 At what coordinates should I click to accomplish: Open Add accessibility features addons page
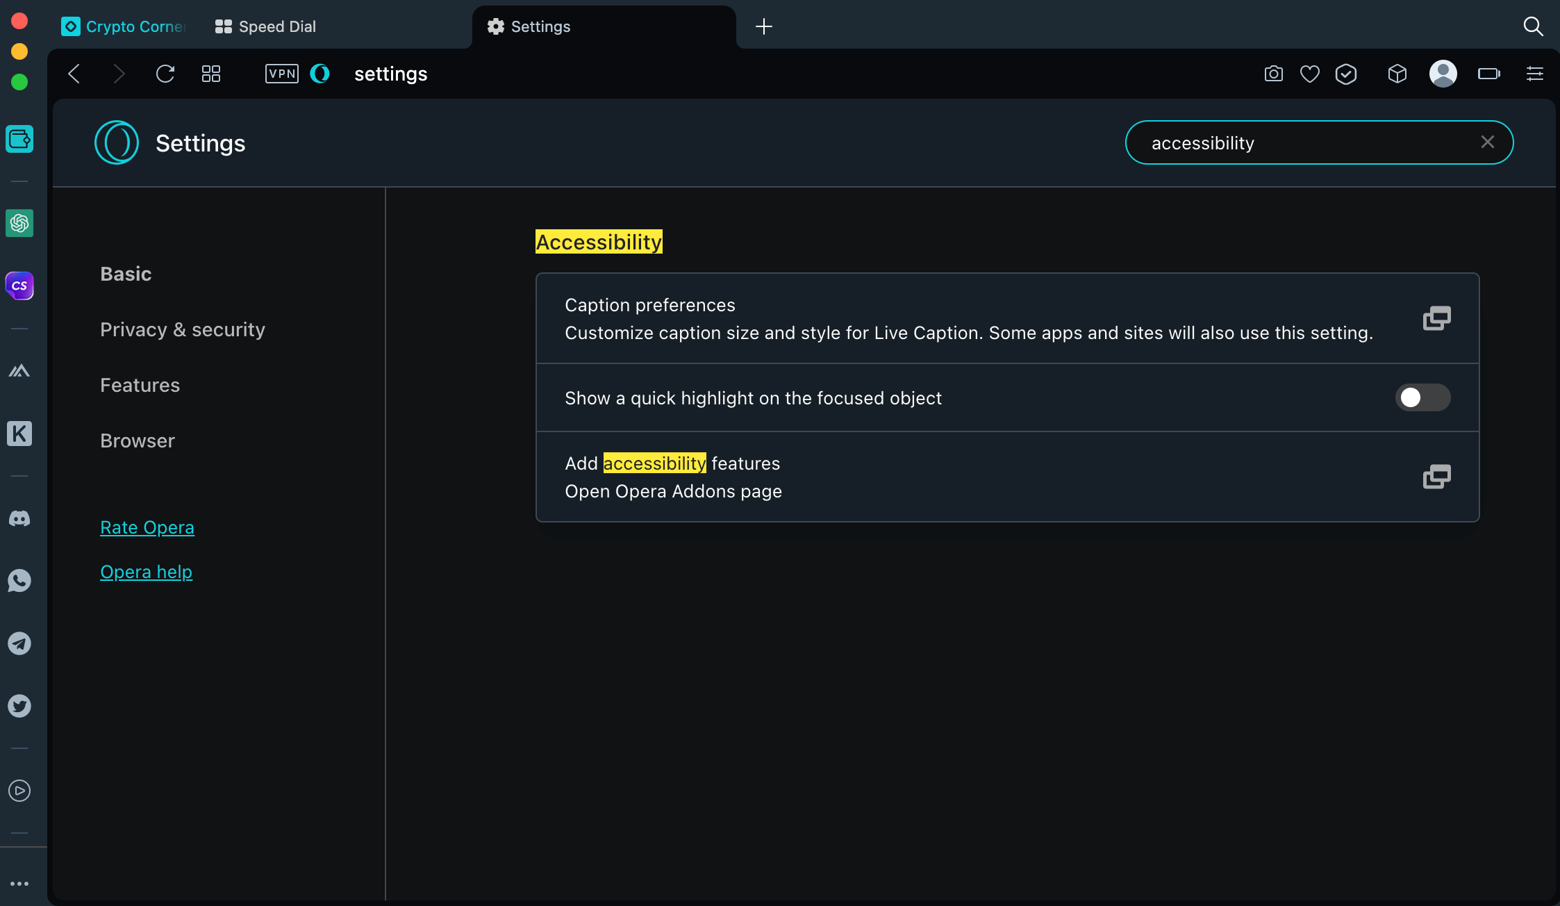click(x=1436, y=477)
